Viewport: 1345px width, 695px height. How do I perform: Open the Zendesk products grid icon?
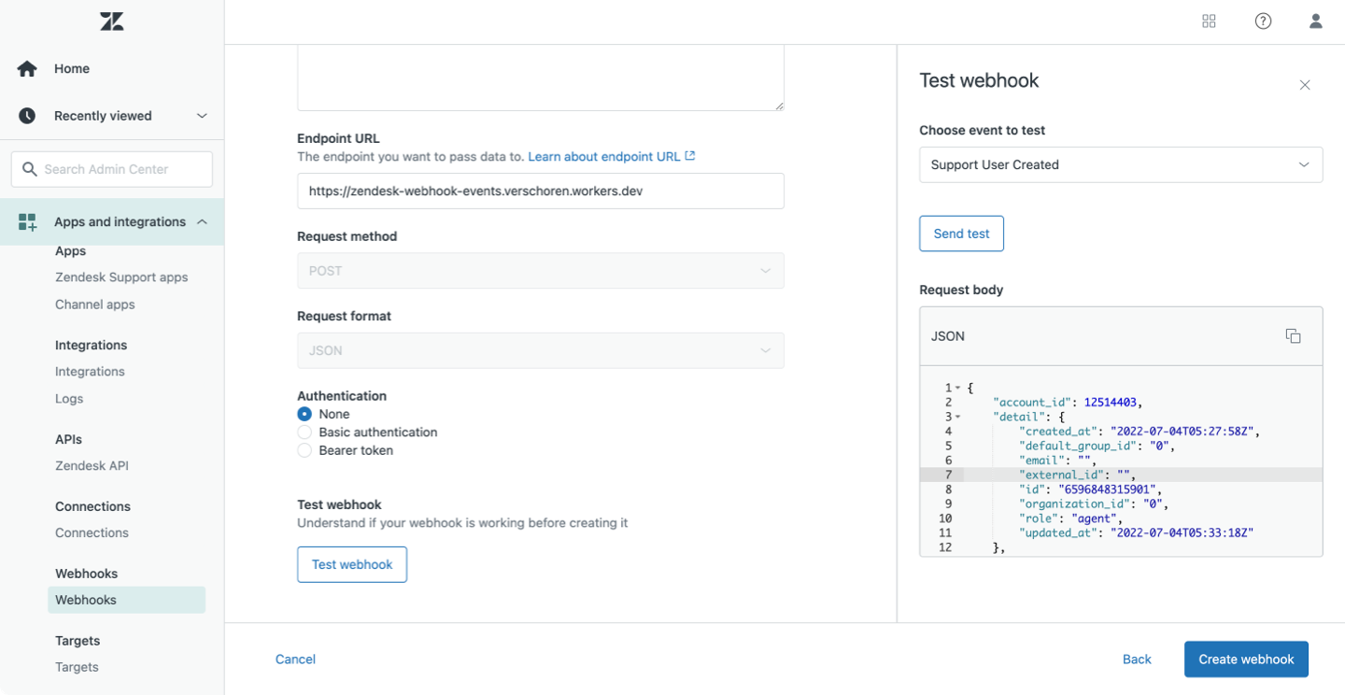(x=1209, y=21)
